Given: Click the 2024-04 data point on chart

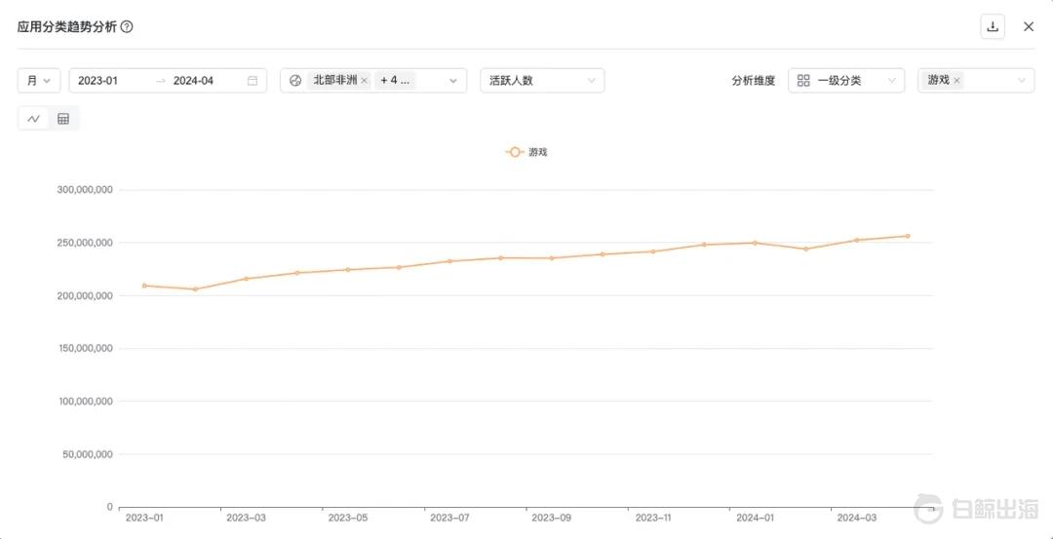Looking at the screenshot, I should [x=908, y=236].
